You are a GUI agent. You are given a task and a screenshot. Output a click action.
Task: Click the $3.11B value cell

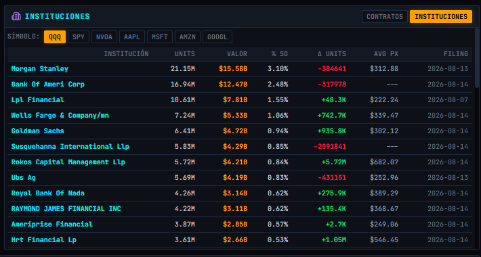pyautogui.click(x=235, y=209)
